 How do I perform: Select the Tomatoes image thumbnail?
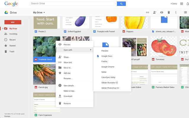[x=164, y=47]
